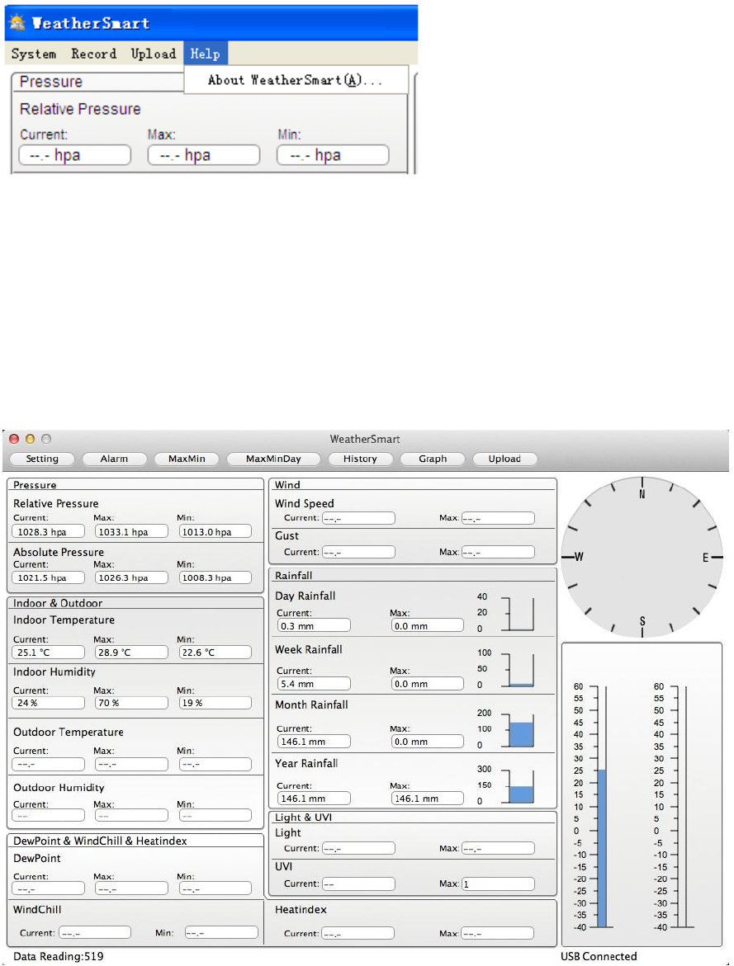Image resolution: width=734 pixels, height=966 pixels.
Task: Click Heatindex current field
Action: tap(358, 933)
